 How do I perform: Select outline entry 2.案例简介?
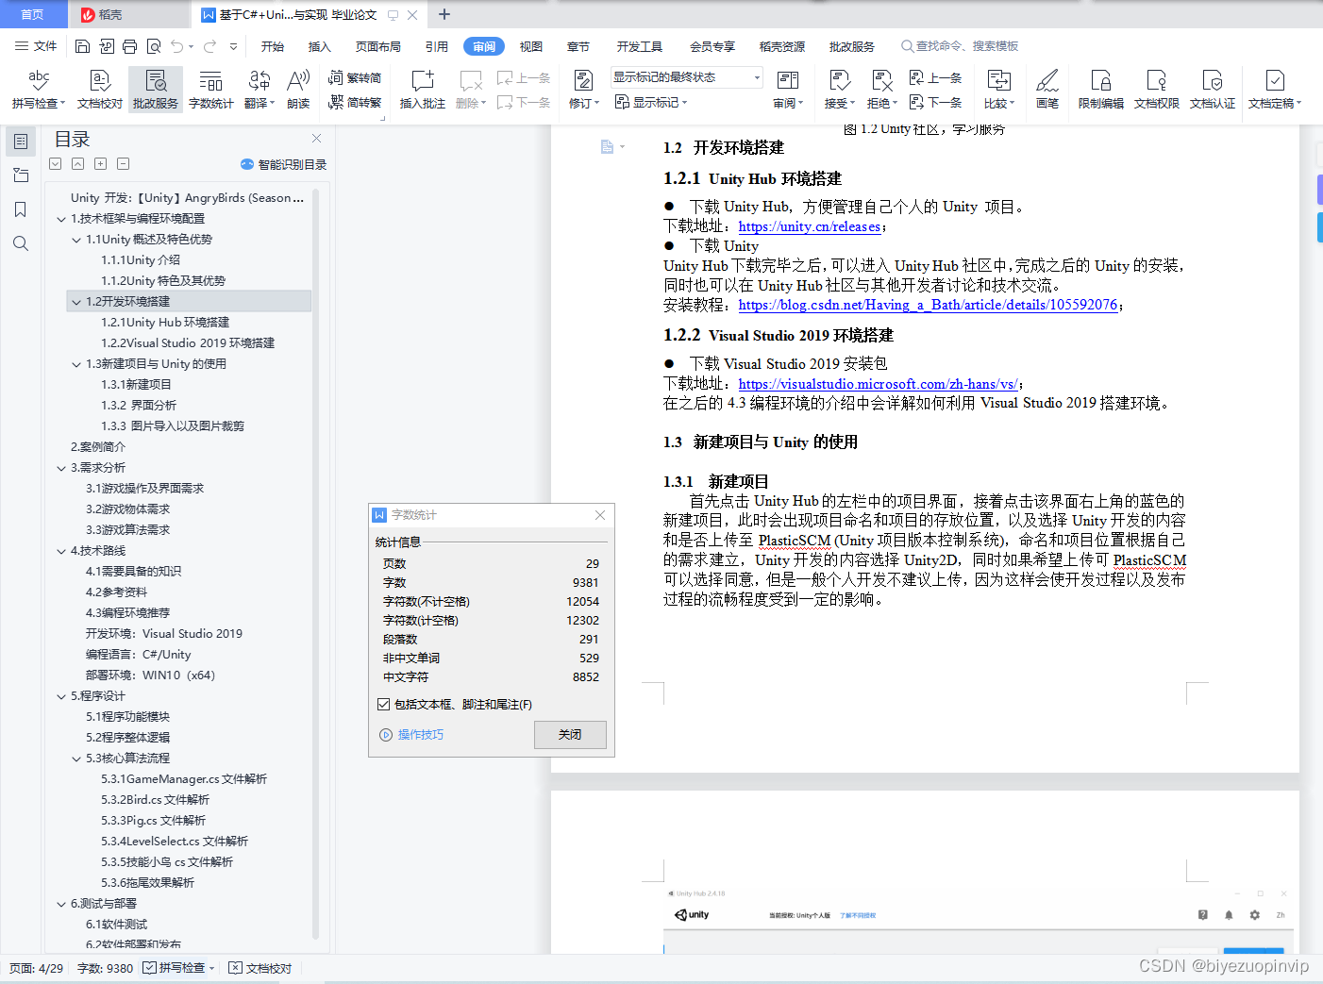point(98,447)
